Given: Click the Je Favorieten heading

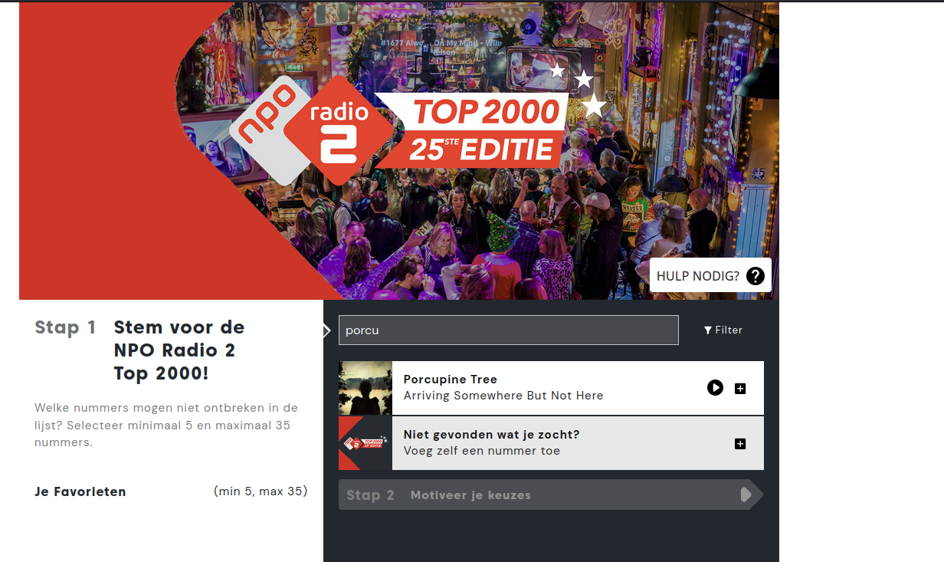Looking at the screenshot, I should coord(80,491).
